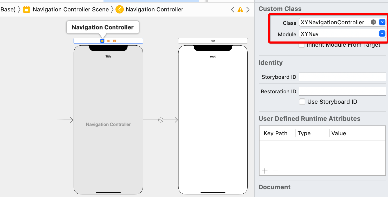Remove selected runtime attribute with minus
Screen dimensions: 388x197
(x=275, y=171)
